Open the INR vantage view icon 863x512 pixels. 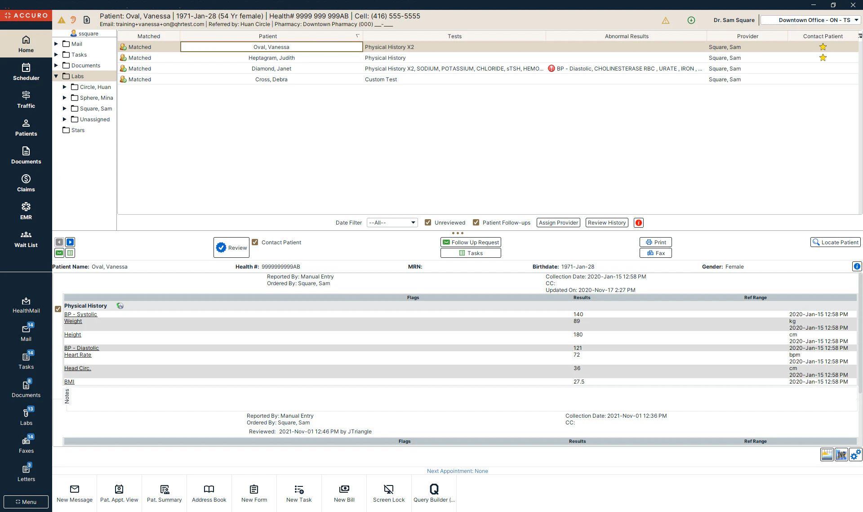pos(841,455)
